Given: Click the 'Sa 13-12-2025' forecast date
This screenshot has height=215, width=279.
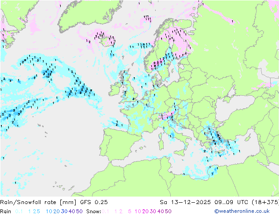Looking at the screenshot, I should click(185, 202).
